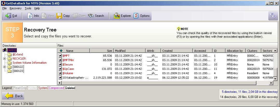Screen dimensions: 280x107
Task: Click the horizontal scrollbar left arrow
Action: 60,83
